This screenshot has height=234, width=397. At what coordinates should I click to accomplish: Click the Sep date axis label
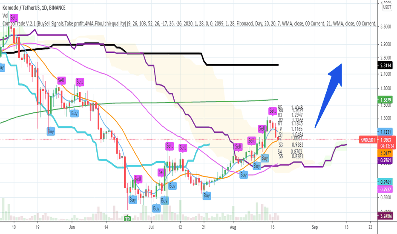[x=315, y=227]
